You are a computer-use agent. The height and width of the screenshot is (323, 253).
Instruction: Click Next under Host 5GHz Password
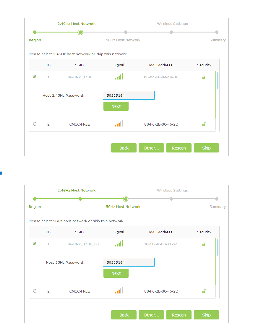[116, 273]
